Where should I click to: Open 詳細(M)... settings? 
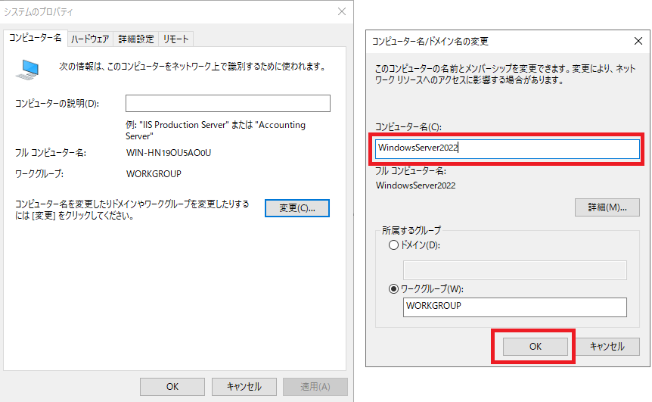602,207
